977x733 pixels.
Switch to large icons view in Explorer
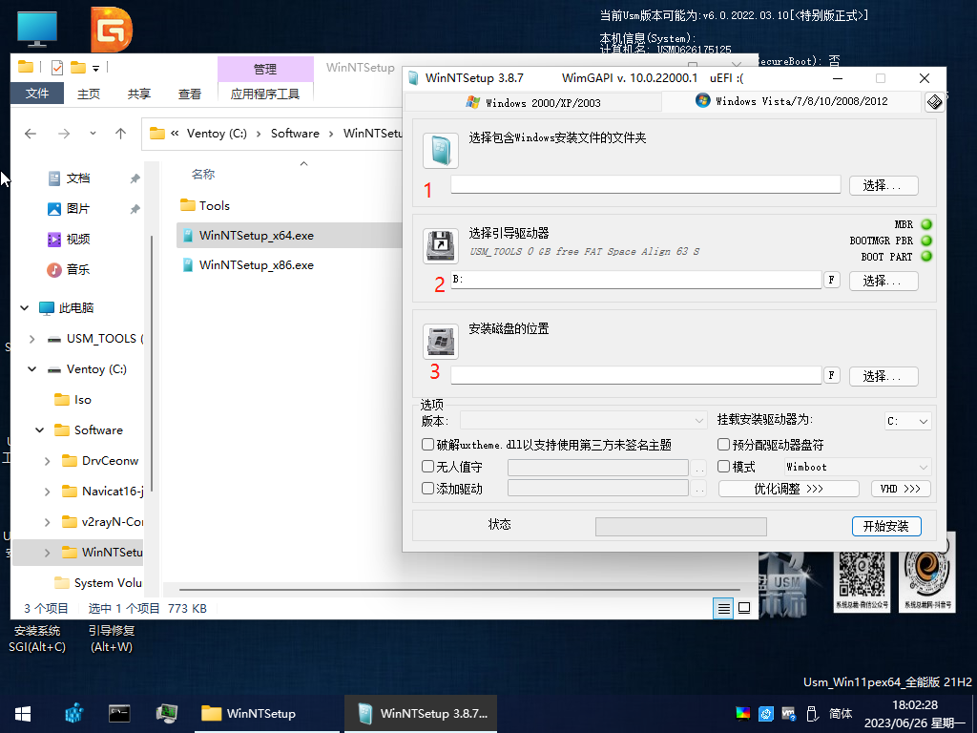[744, 608]
